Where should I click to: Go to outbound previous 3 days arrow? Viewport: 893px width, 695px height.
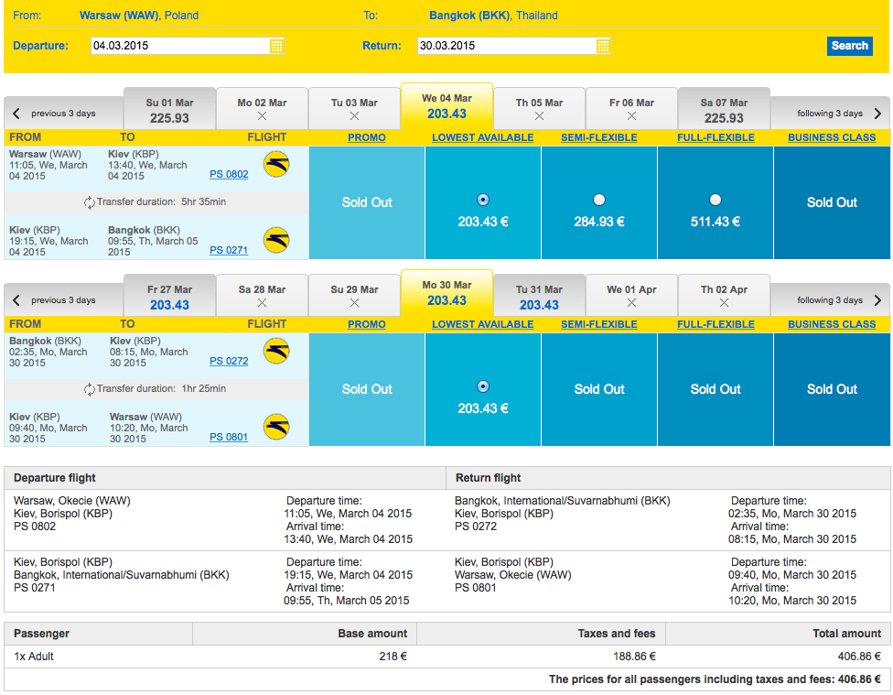[x=16, y=114]
